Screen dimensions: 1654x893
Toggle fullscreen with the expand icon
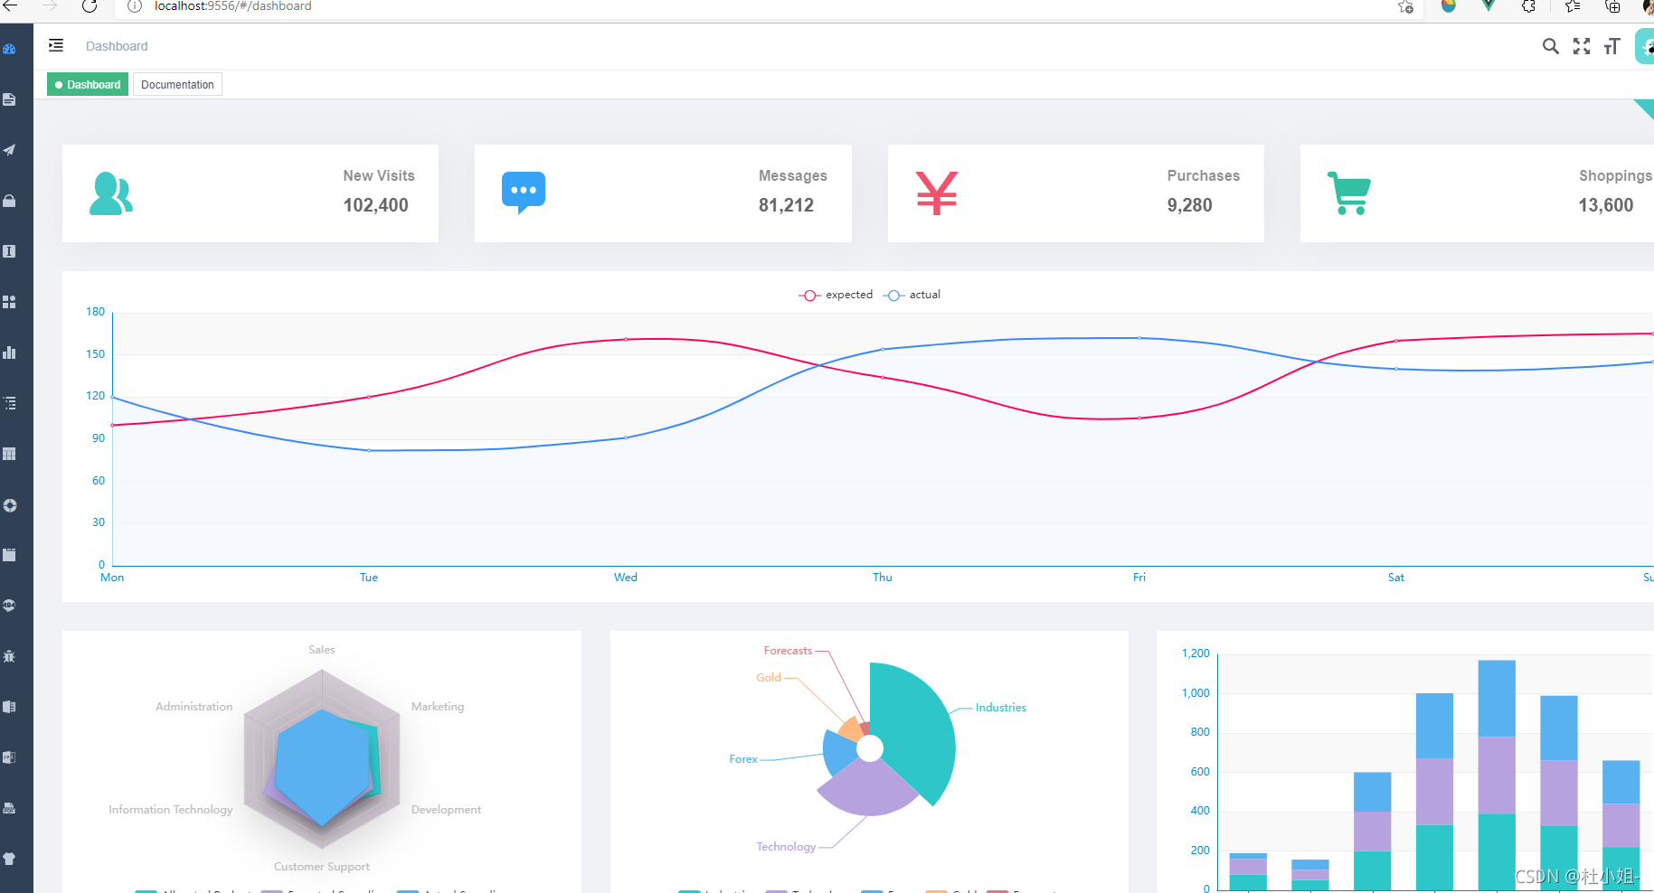[1581, 45]
